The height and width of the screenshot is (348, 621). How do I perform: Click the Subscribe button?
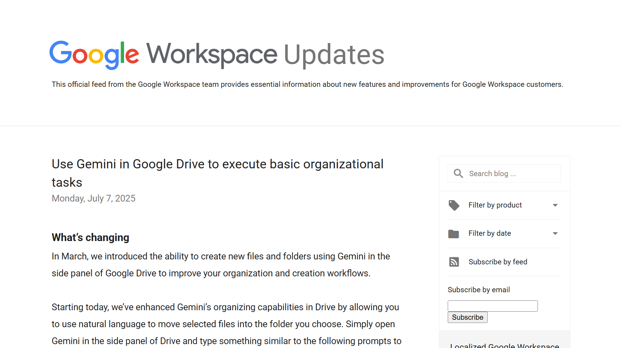[468, 317]
